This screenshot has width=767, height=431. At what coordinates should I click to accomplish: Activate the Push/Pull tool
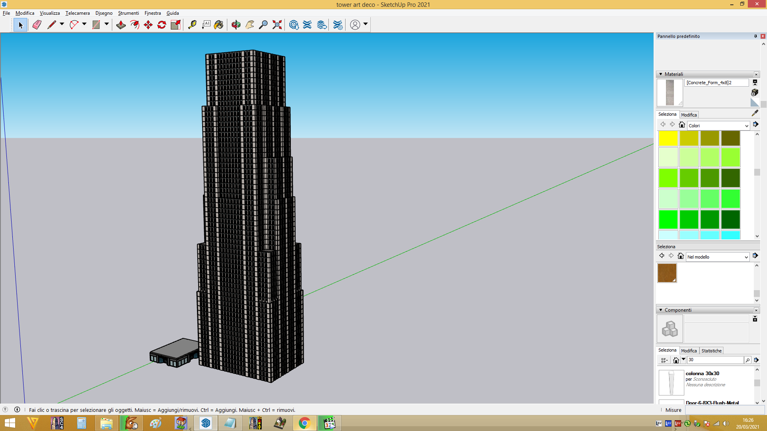[x=121, y=25]
